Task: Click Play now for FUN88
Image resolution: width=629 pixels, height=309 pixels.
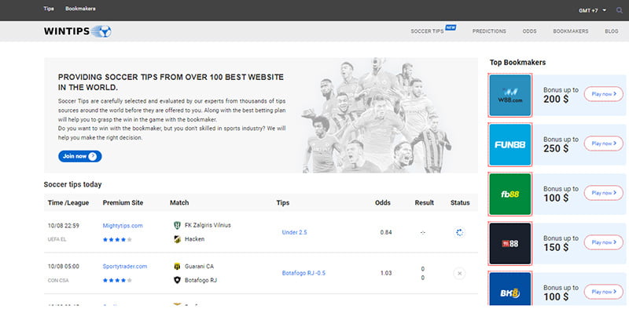Action: click(604, 144)
